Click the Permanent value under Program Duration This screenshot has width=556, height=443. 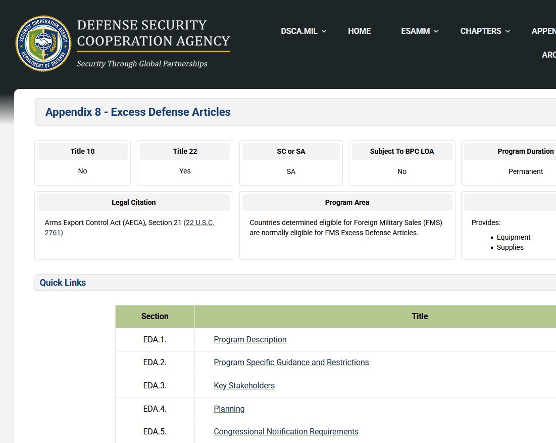click(526, 171)
